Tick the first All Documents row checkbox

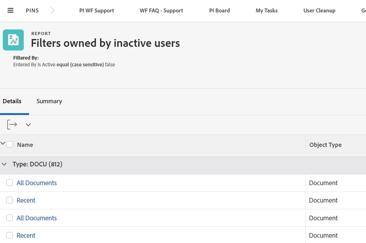(x=10, y=183)
